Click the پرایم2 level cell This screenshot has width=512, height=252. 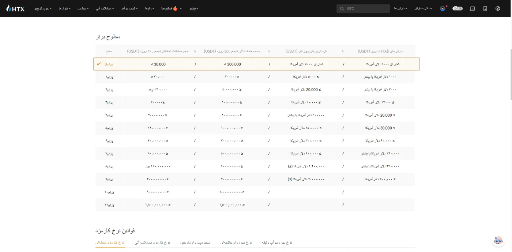tap(109, 90)
